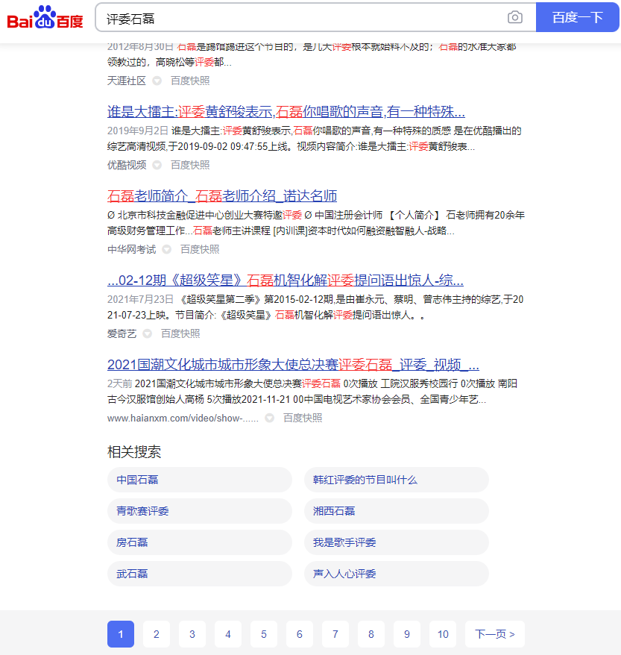Open dropdown arrow next to 爱奇艺
The height and width of the screenshot is (655, 621).
[x=148, y=333]
